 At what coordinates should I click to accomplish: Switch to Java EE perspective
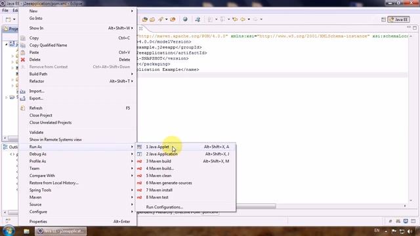[x=398, y=20]
